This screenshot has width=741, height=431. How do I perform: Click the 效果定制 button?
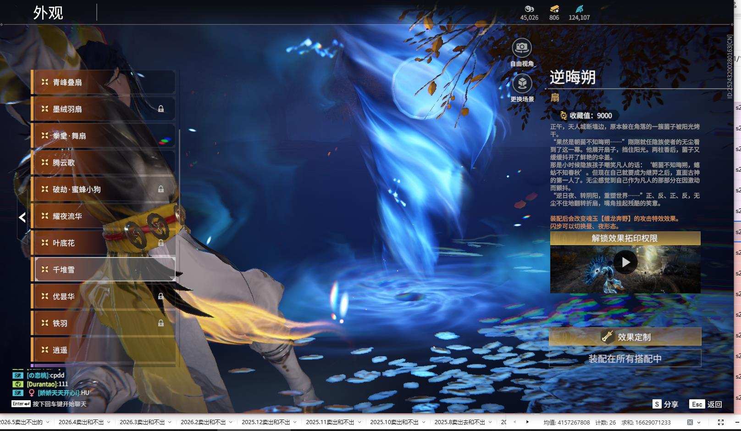tap(625, 336)
